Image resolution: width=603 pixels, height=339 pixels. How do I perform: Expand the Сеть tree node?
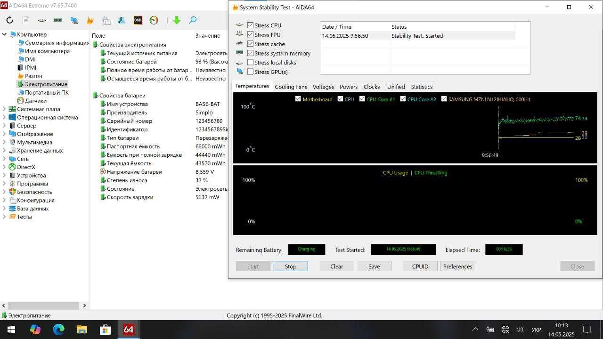(x=4, y=159)
